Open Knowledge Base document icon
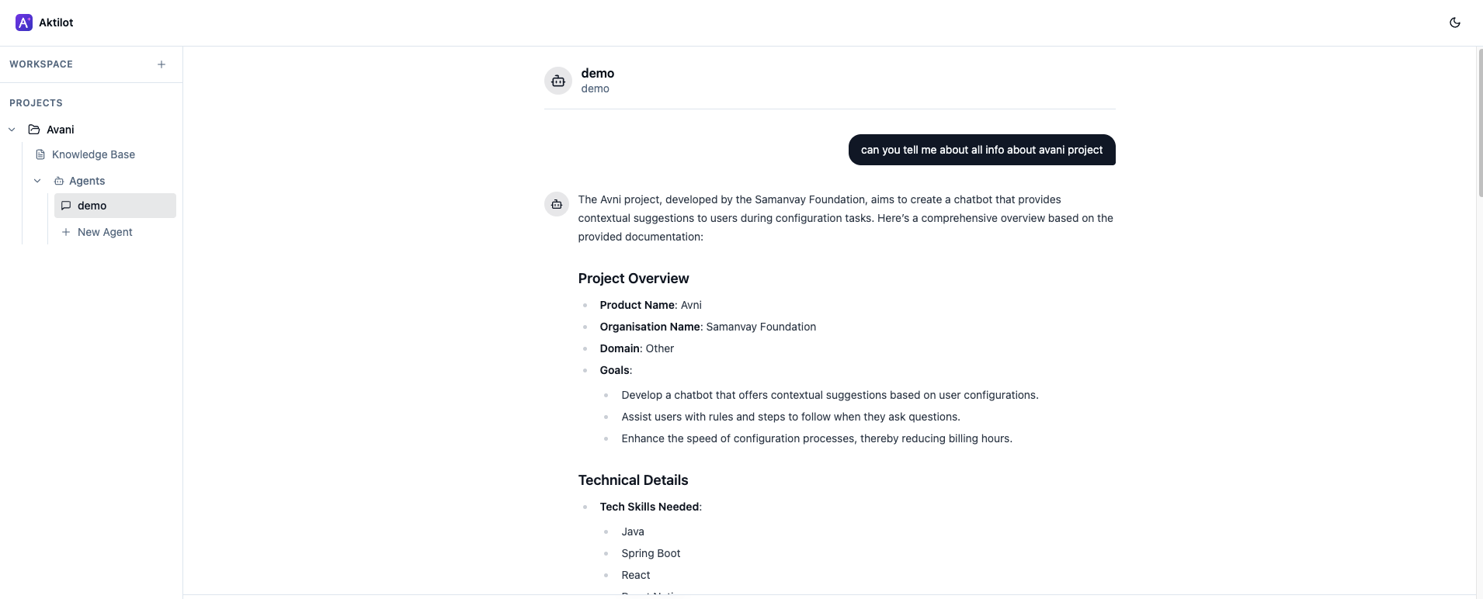Viewport: 1483px width, 599px height. [40, 154]
